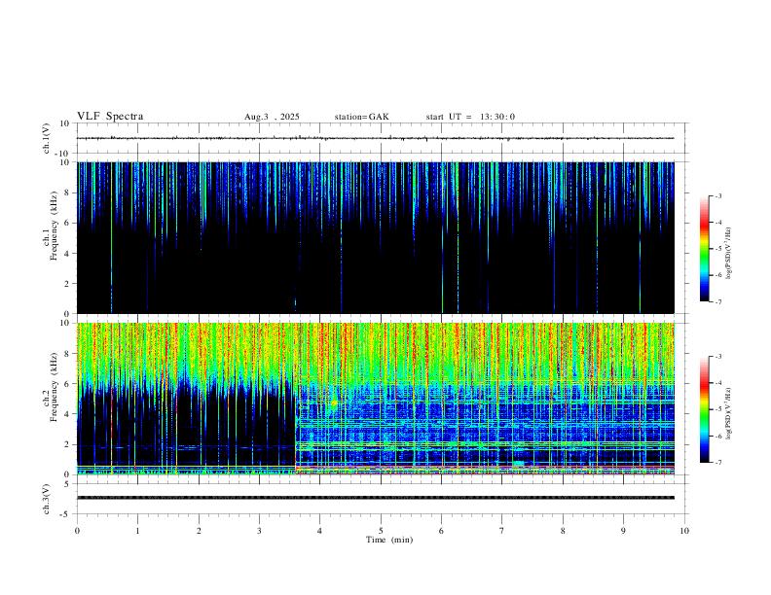Screen dimensions: 771x595
Task: Click time axis tick label "7"
Action: click(502, 531)
